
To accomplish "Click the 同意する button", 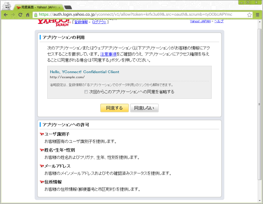I will [x=114, y=108].
